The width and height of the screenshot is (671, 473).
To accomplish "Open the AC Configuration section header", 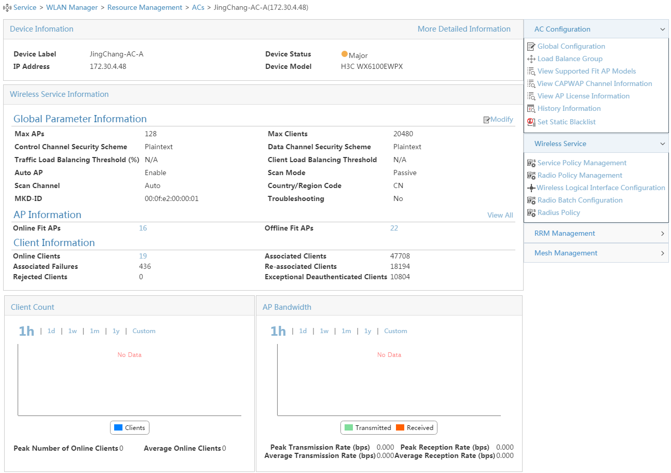I will pyautogui.click(x=596, y=30).
